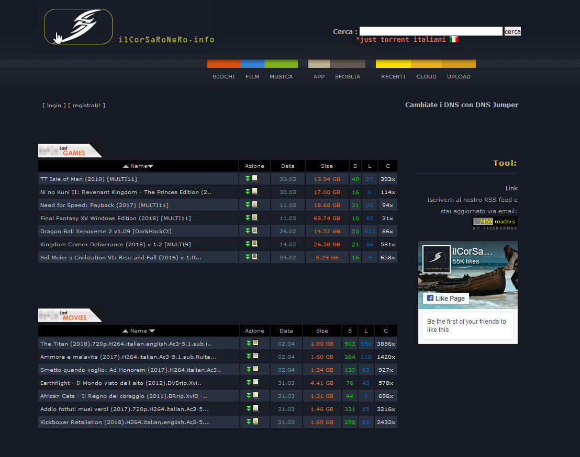The height and width of the screenshot is (457, 580).
Task: Sort Last Movies by Name ascending arrow
Action: pyautogui.click(x=125, y=331)
